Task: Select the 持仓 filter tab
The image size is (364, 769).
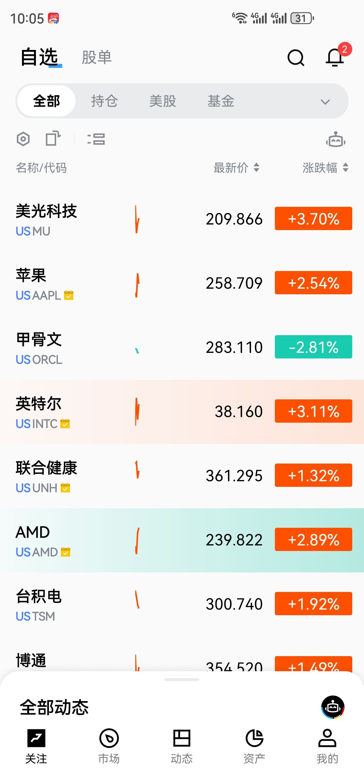Action: (105, 101)
